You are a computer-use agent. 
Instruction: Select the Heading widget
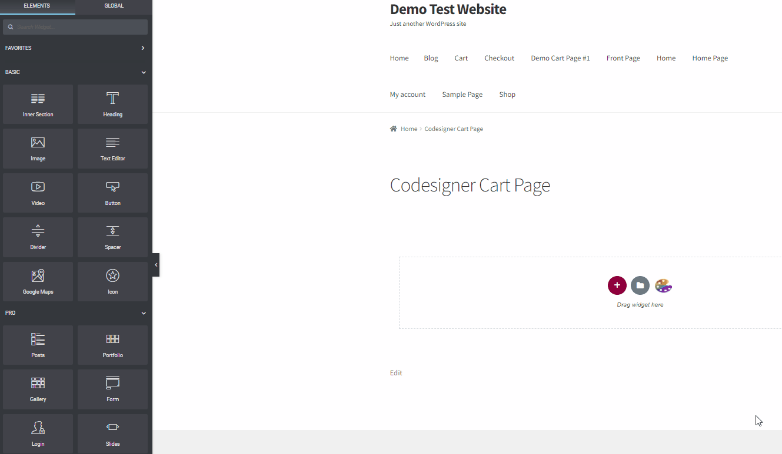[x=112, y=104]
